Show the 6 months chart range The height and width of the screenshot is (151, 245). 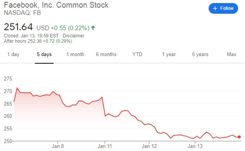(106, 54)
